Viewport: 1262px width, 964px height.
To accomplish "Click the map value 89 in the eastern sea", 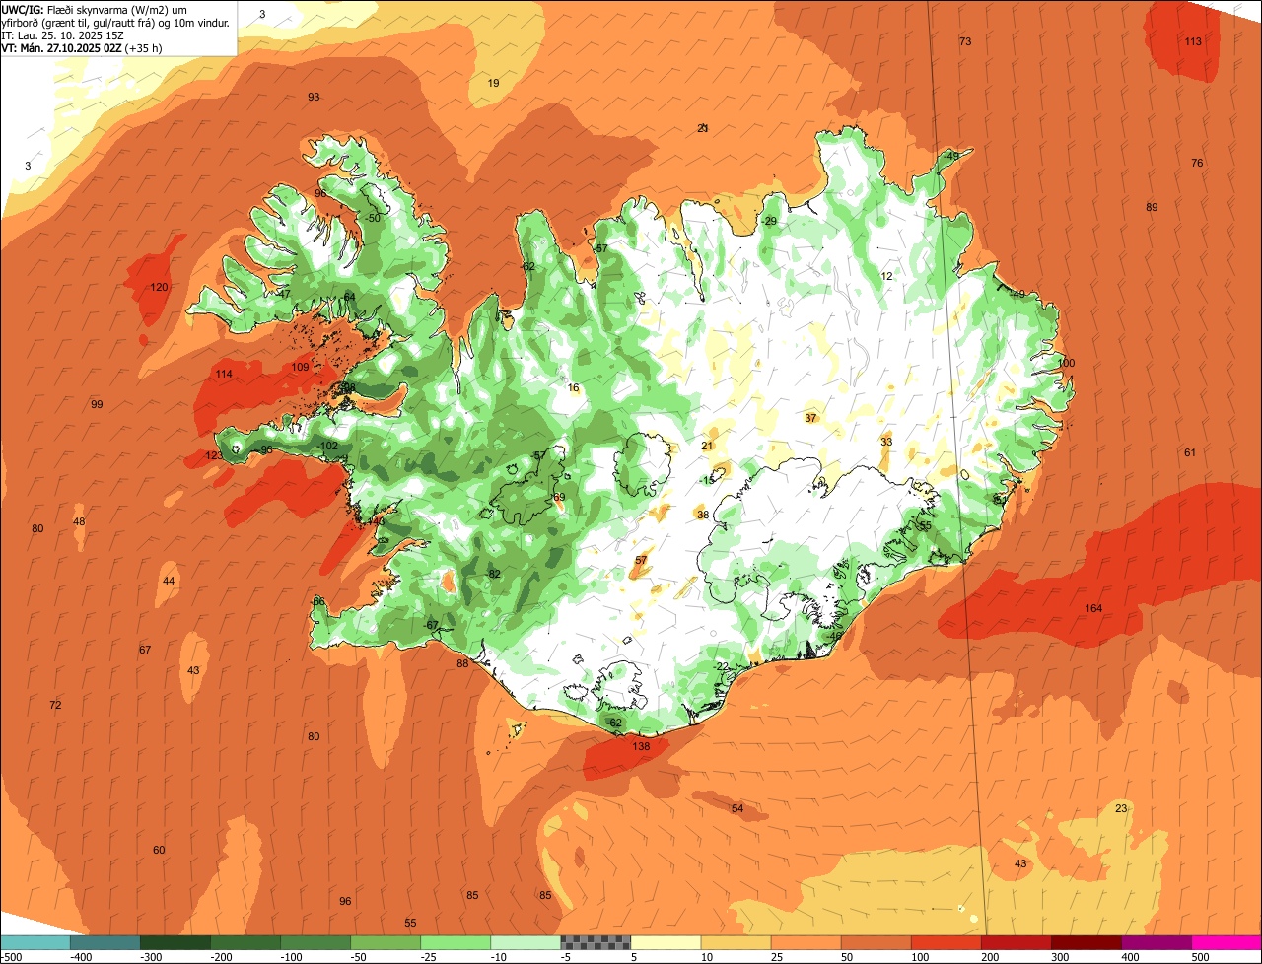I will (1152, 208).
